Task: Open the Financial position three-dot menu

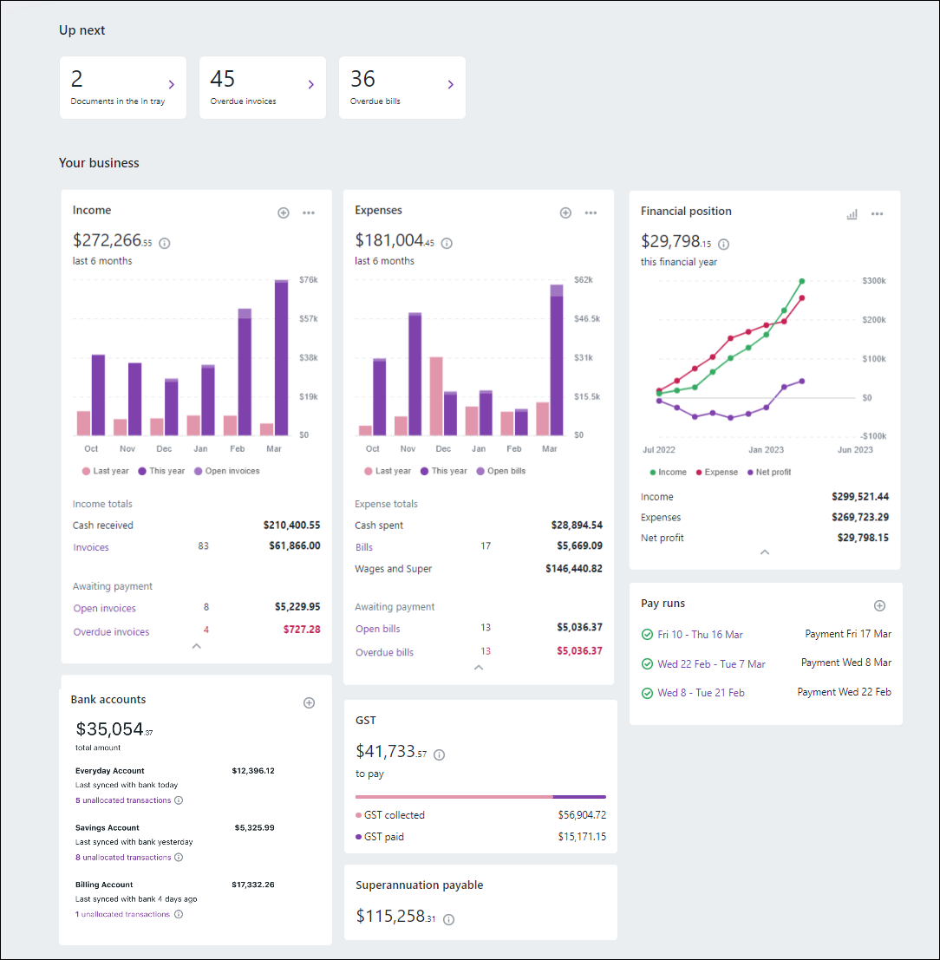Action: (878, 214)
